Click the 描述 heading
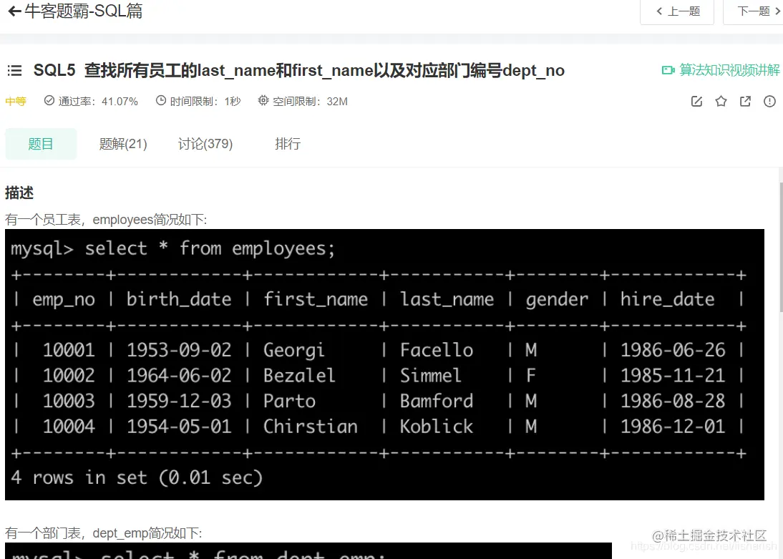The height and width of the screenshot is (559, 783). tap(19, 193)
